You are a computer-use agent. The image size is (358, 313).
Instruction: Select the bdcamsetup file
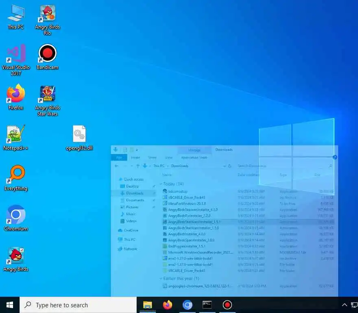point(248,191)
